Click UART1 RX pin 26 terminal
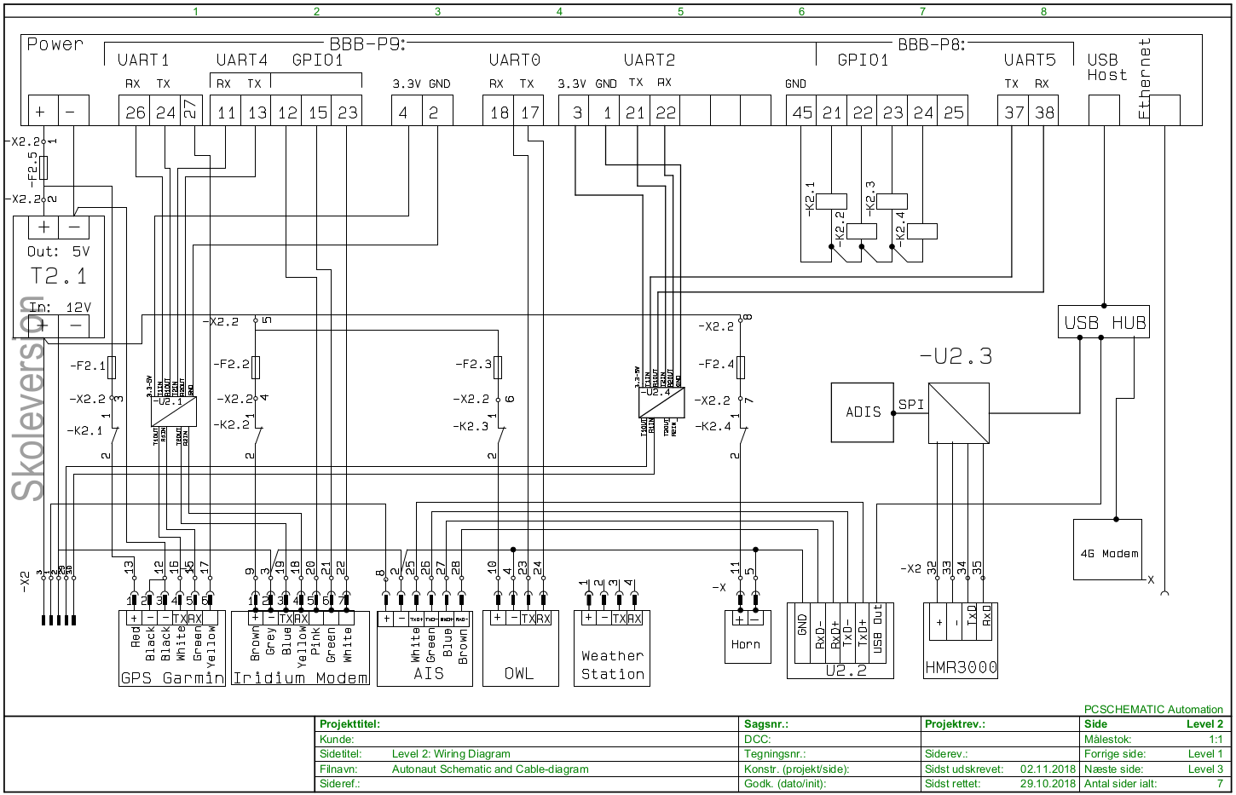The width and height of the screenshot is (1236, 795). point(135,112)
